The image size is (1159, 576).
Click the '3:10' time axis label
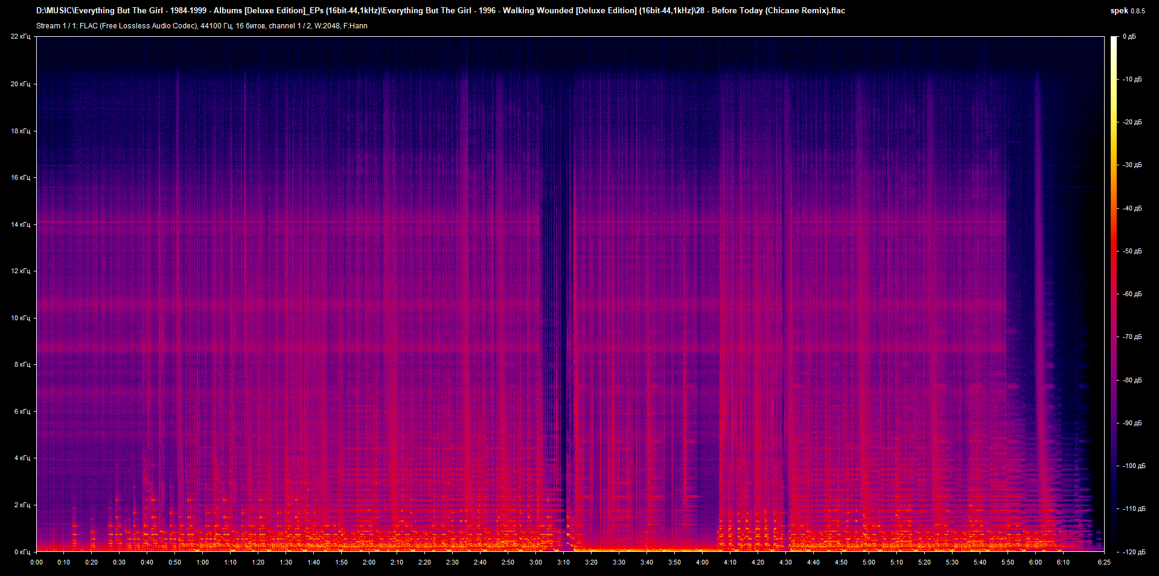563,562
